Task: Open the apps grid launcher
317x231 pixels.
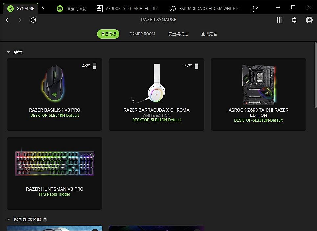Action: coord(279,20)
